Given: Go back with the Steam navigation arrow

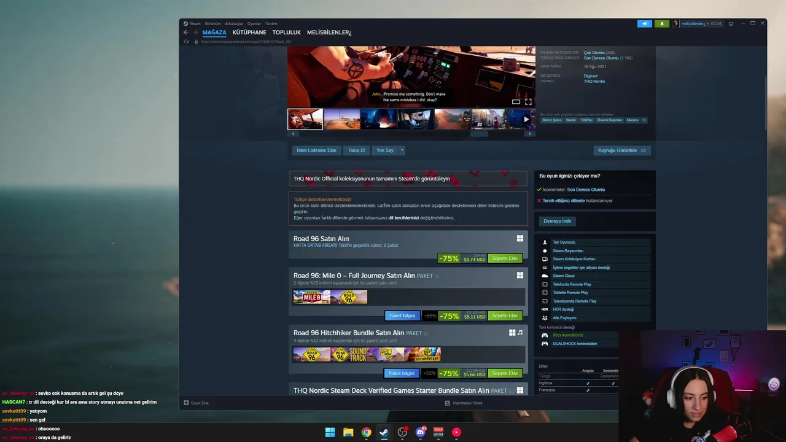Looking at the screenshot, I should tap(186, 33).
